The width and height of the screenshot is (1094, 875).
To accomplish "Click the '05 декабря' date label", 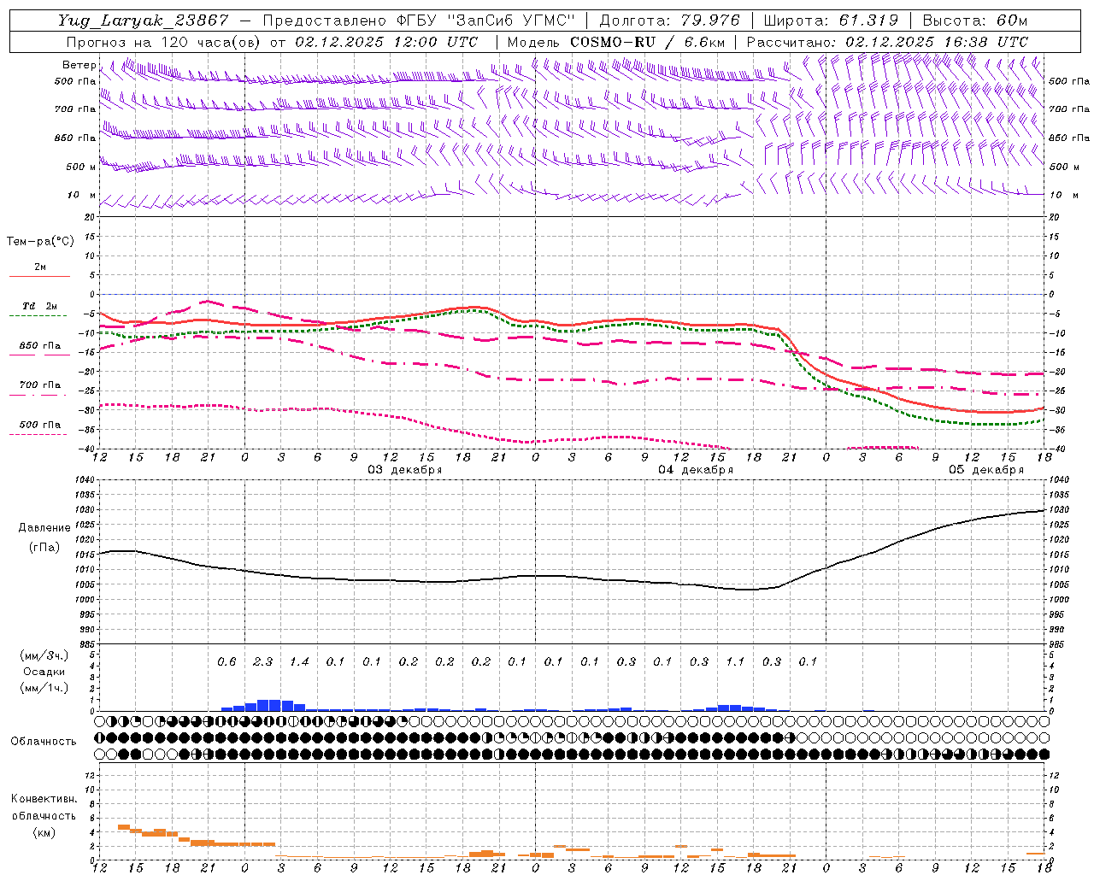I will point(985,470).
